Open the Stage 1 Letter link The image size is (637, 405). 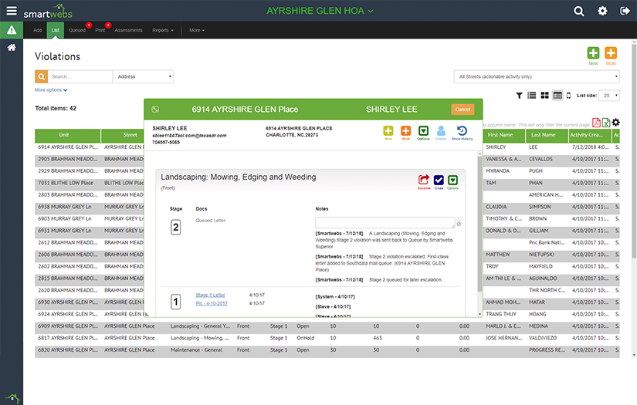[210, 295]
